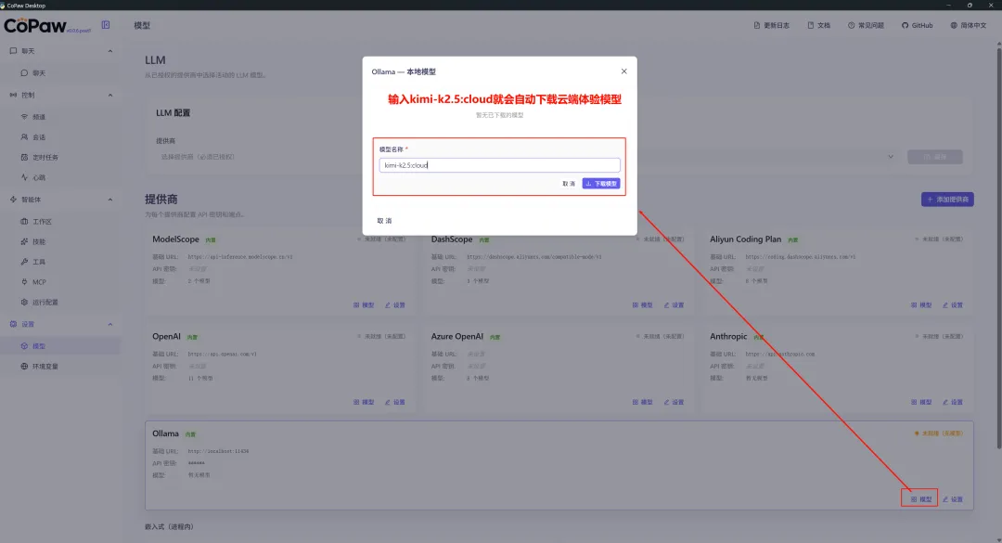Click the Anthropic card title
The image size is (1002, 543).
pyautogui.click(x=728, y=336)
